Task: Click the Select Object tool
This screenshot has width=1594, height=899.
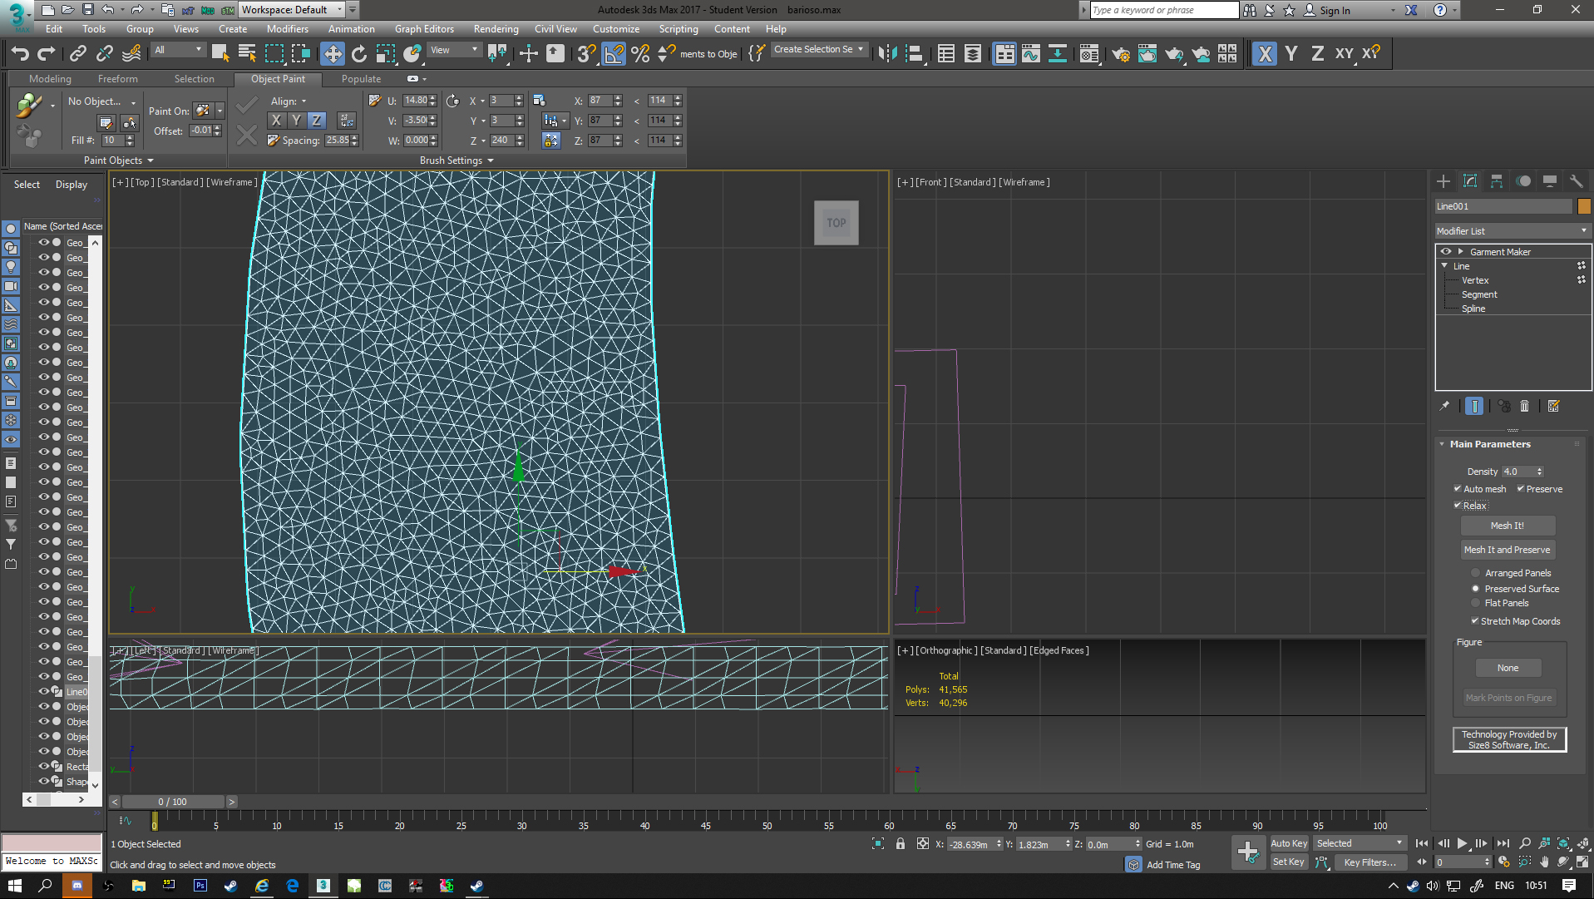Action: point(220,54)
